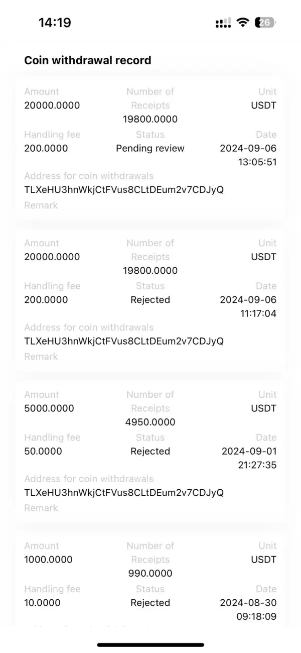Select the Pending review status

tap(150, 148)
